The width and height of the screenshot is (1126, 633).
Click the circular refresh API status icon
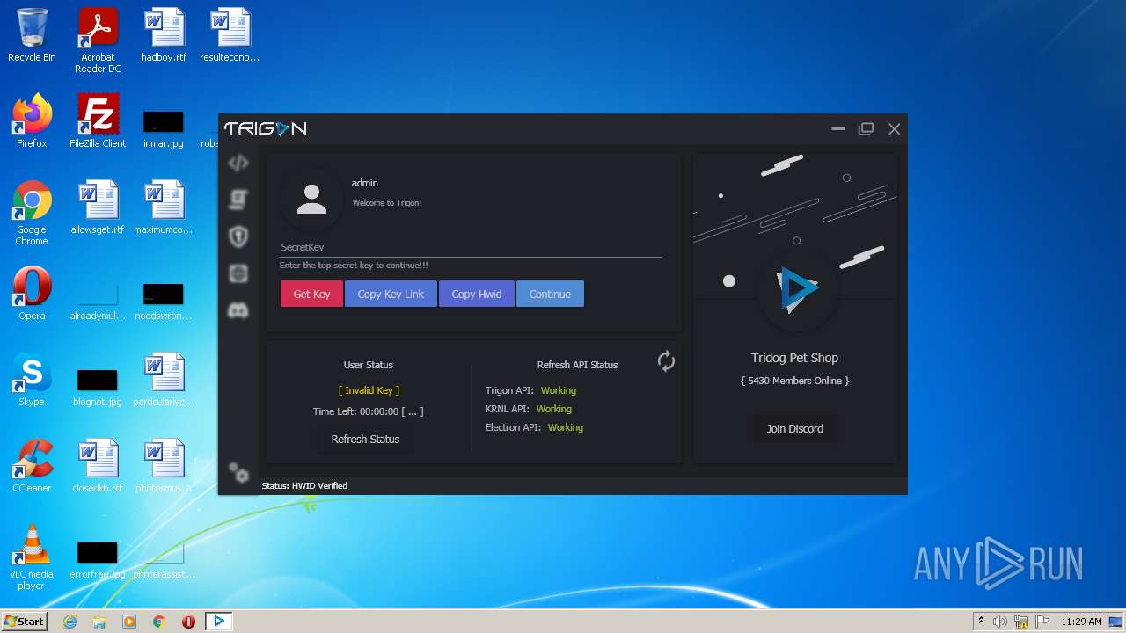pos(666,360)
